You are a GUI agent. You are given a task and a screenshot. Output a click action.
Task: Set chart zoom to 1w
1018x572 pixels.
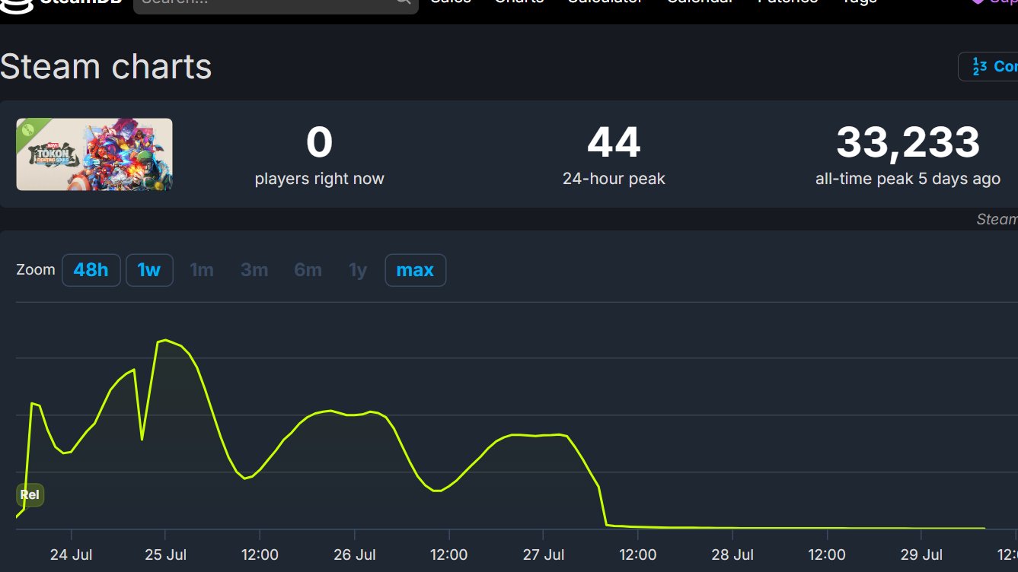tap(149, 270)
